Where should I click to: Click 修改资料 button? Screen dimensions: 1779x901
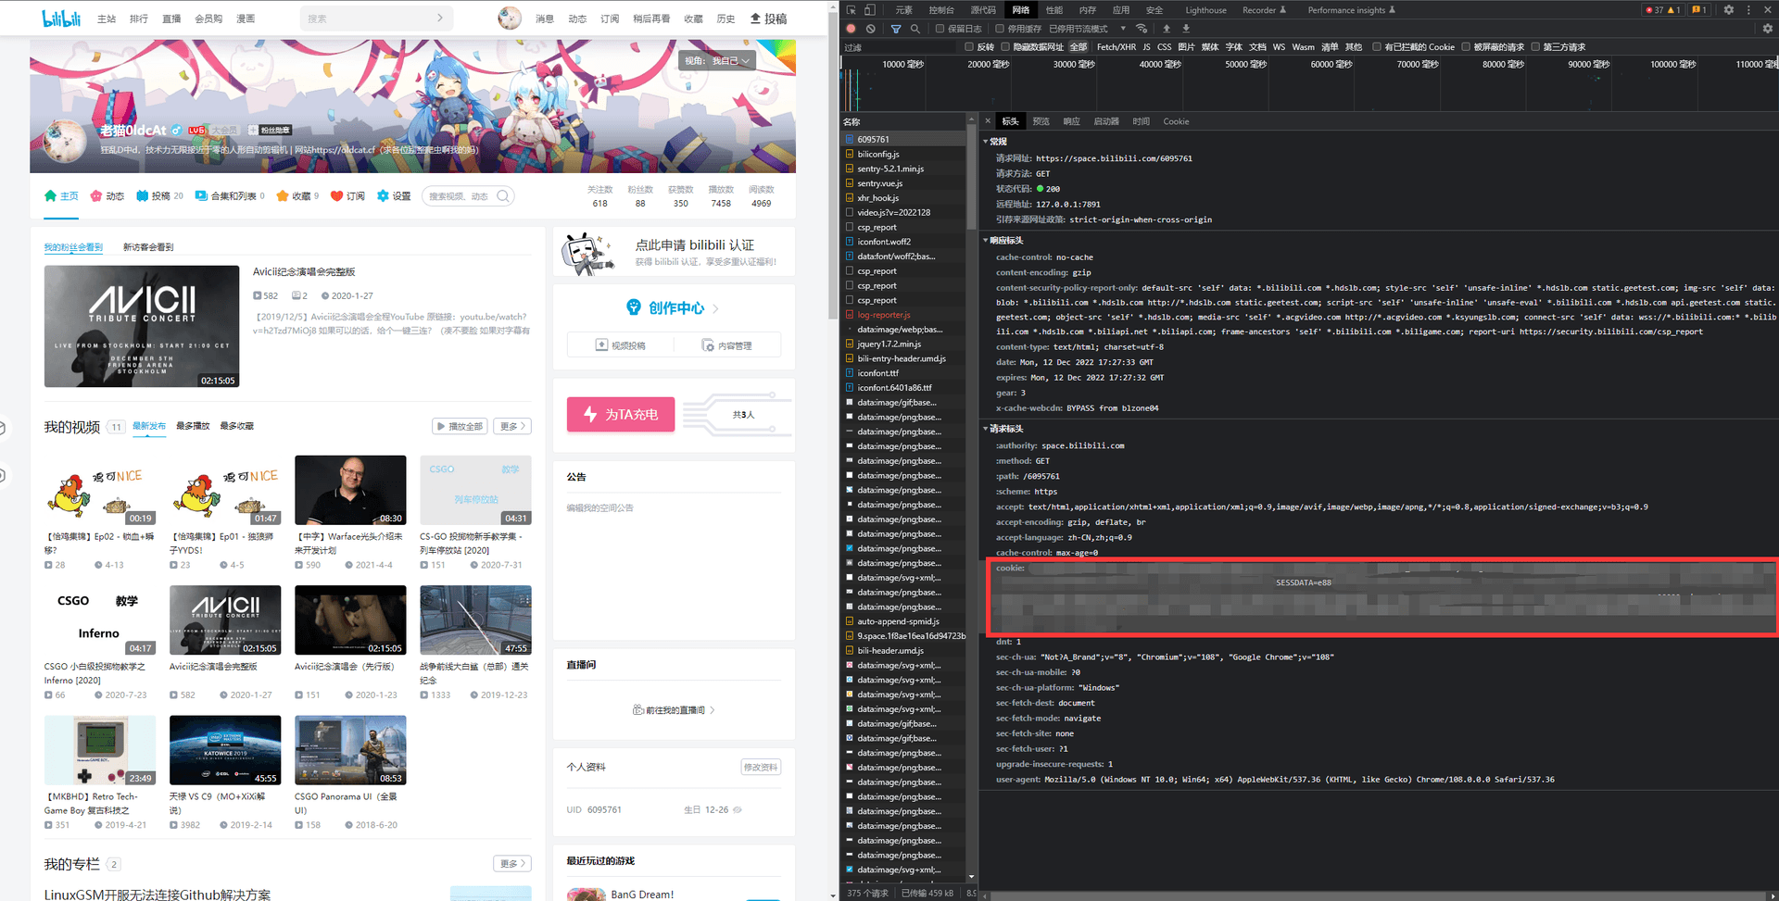coord(761,767)
